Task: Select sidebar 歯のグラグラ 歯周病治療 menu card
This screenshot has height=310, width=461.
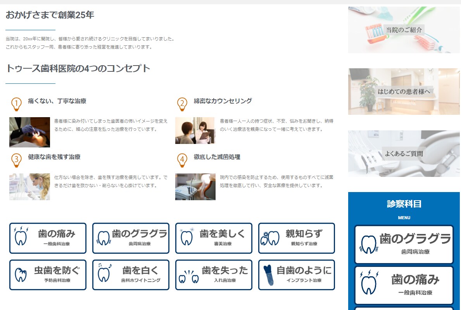Action: (404, 244)
